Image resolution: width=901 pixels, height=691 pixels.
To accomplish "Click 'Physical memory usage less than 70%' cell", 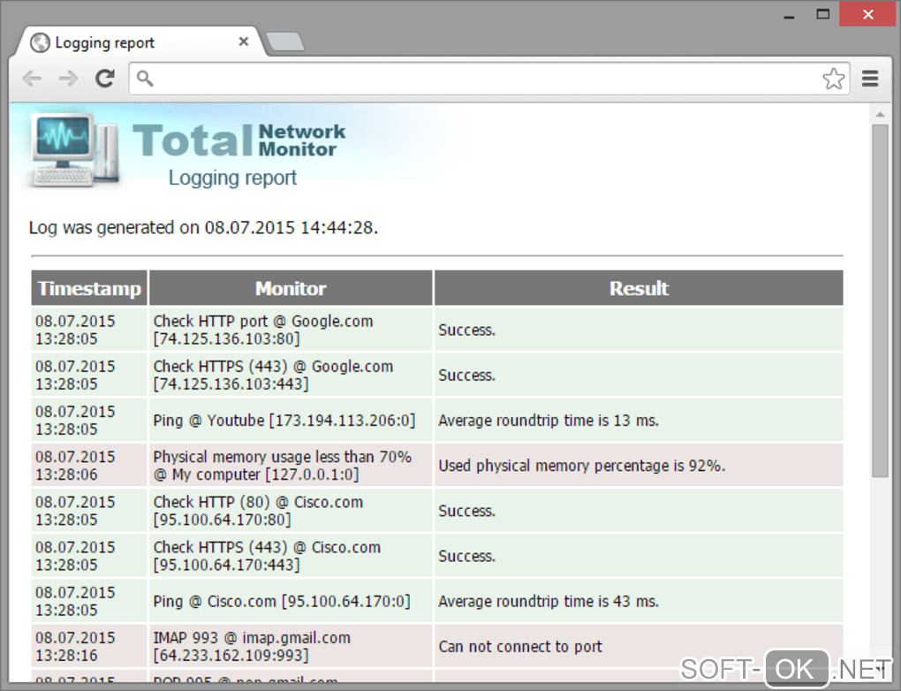I will (x=291, y=465).
